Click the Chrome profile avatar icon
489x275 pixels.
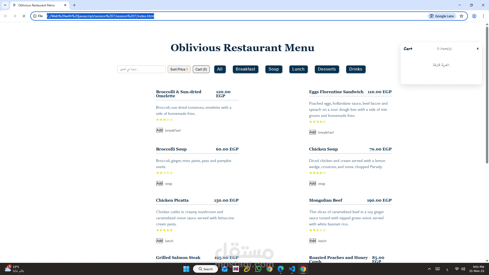pyautogui.click(x=474, y=16)
